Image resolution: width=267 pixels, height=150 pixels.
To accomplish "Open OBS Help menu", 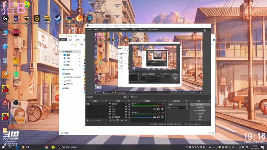I will [142, 29].
